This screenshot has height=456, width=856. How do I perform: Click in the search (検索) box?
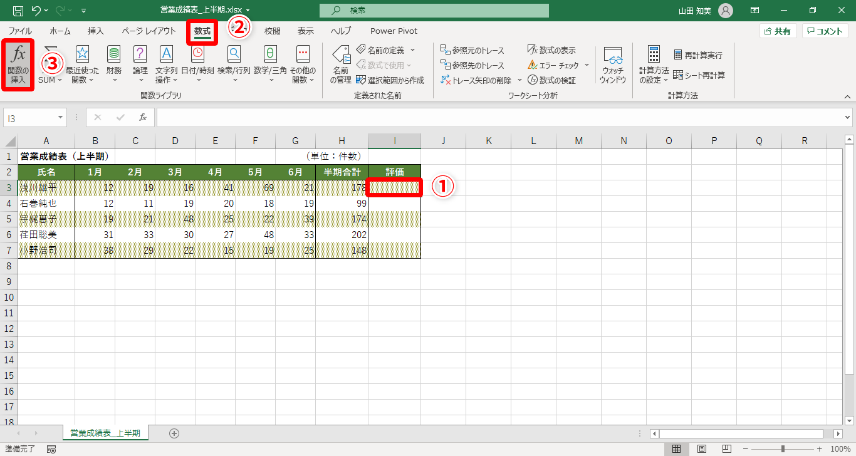coord(434,11)
